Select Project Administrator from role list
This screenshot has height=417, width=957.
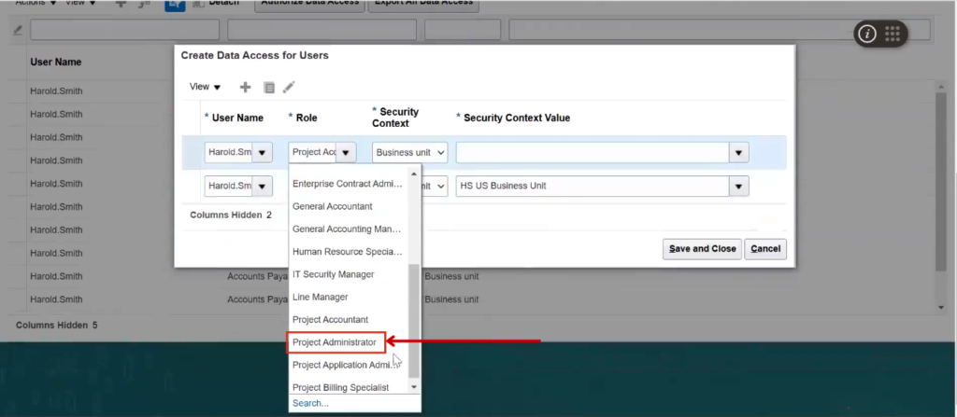(335, 342)
